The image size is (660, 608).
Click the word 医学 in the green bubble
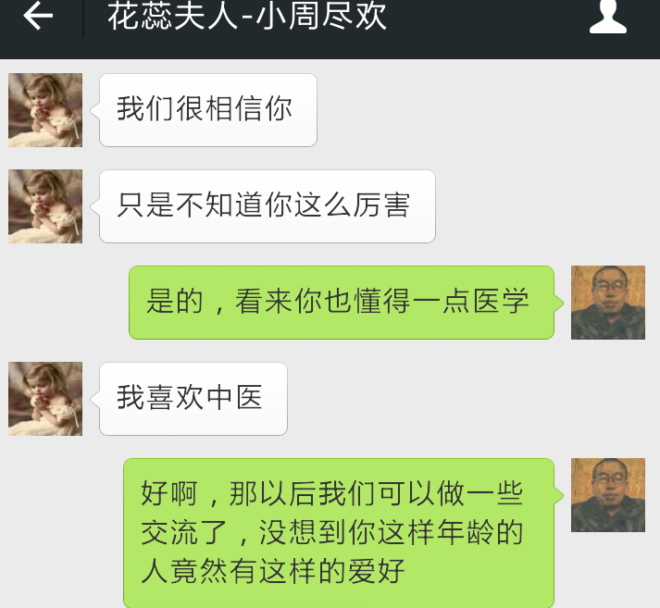501,301
